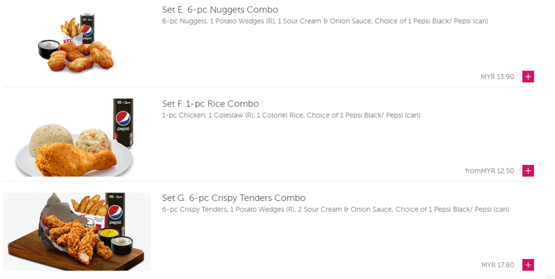Viewport: 555px width, 279px height.
Task: Open the Crispy Tenders Combo photo
Action: tap(77, 231)
